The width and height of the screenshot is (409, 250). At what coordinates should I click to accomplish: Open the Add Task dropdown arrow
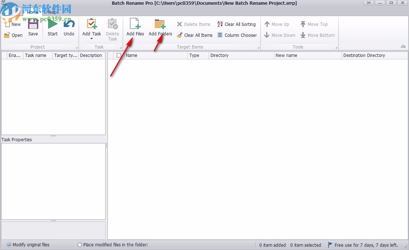(91, 39)
